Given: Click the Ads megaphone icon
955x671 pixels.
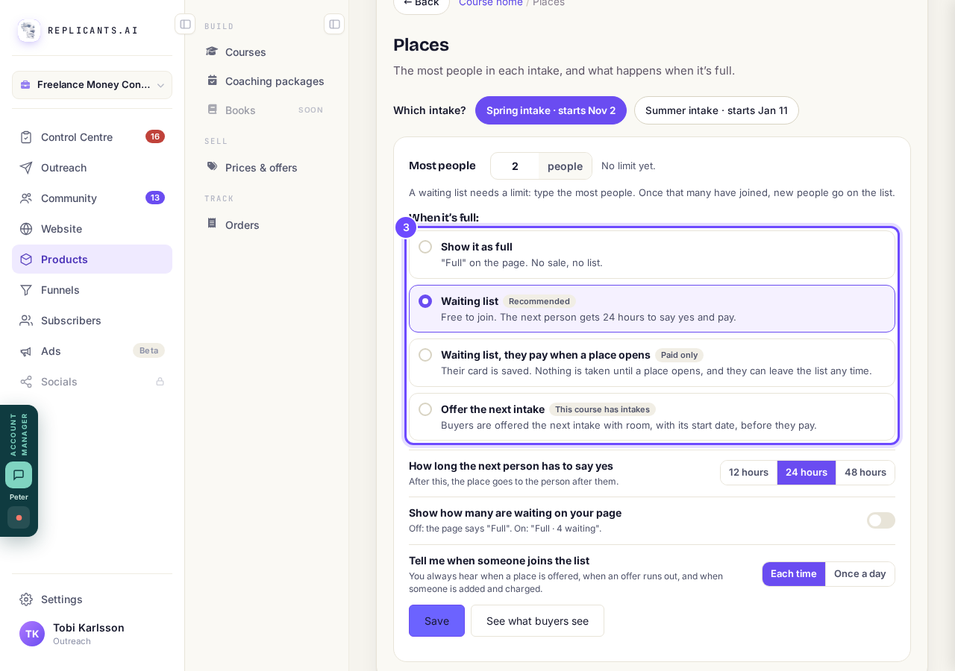Looking at the screenshot, I should (x=26, y=351).
